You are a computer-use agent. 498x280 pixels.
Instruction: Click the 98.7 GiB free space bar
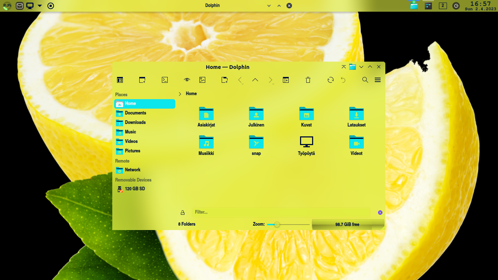tap(348, 225)
